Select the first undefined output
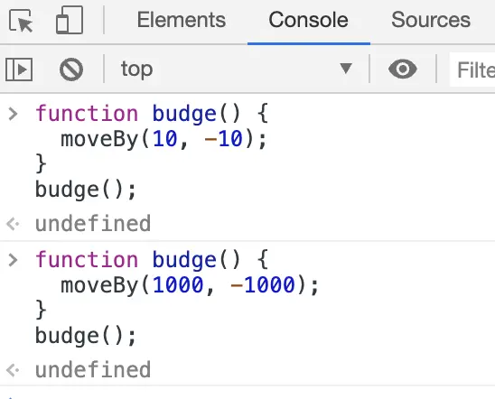 93,223
